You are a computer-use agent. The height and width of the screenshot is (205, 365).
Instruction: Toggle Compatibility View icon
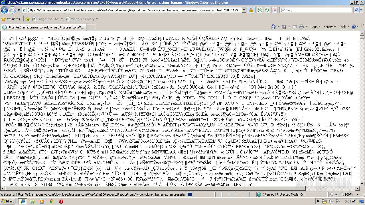click(260, 10)
